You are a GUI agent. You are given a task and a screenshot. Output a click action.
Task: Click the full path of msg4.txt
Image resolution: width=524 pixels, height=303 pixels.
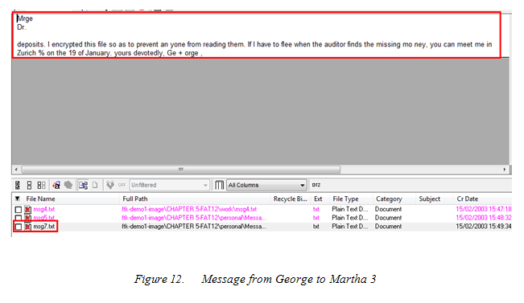[x=189, y=209]
